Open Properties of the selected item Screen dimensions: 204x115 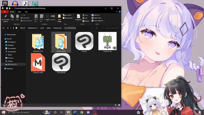click(78, 18)
